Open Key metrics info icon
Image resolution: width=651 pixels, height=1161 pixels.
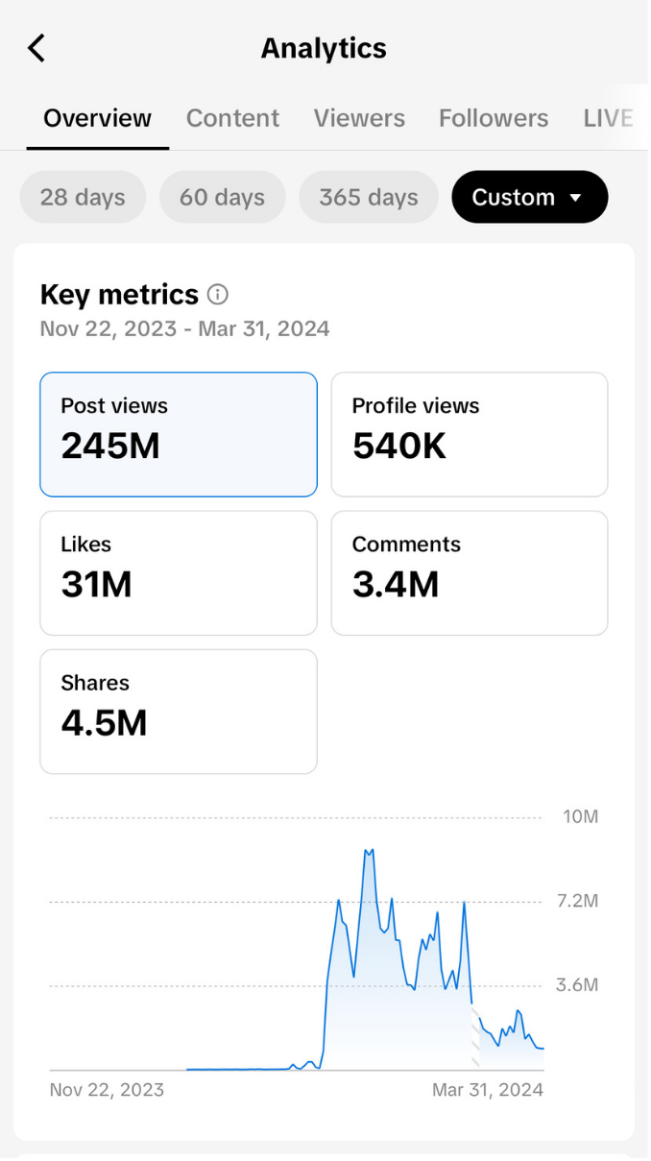pos(218,295)
